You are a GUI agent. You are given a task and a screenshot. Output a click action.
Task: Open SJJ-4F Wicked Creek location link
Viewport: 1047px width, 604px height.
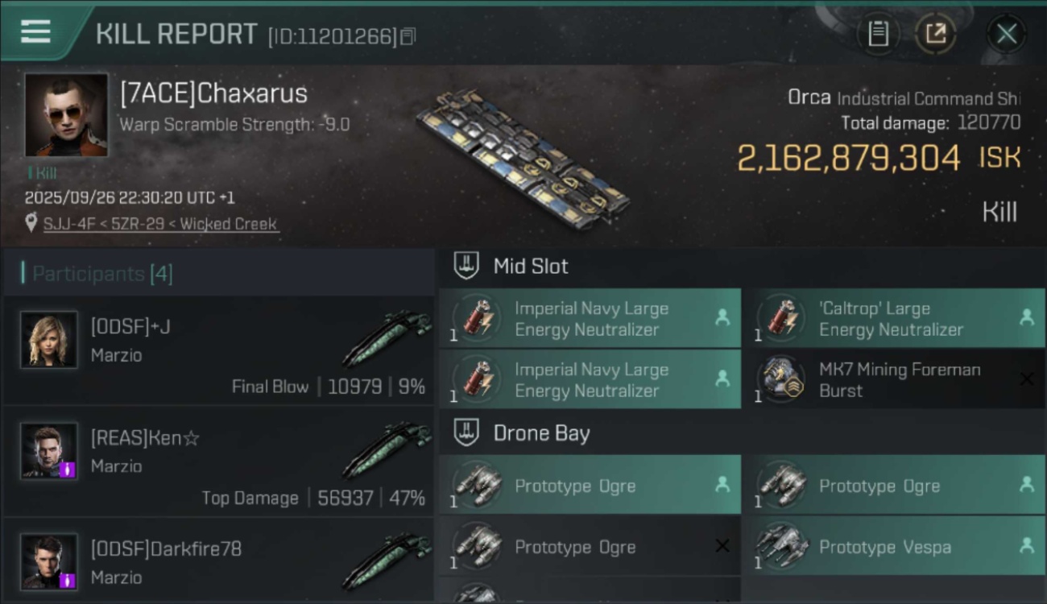[160, 224]
